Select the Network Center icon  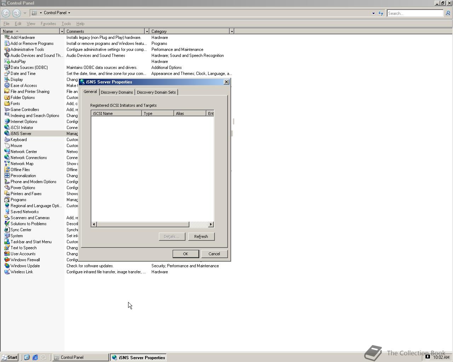pyautogui.click(x=7, y=152)
